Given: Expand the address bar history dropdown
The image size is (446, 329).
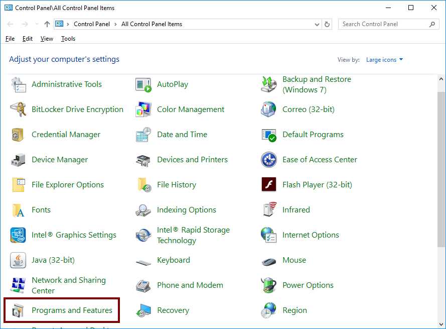Looking at the screenshot, I should click(x=317, y=24).
